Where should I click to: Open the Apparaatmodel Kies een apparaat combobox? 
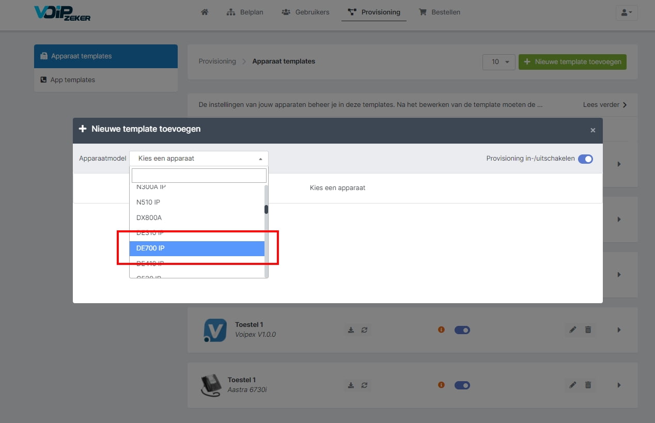point(199,159)
